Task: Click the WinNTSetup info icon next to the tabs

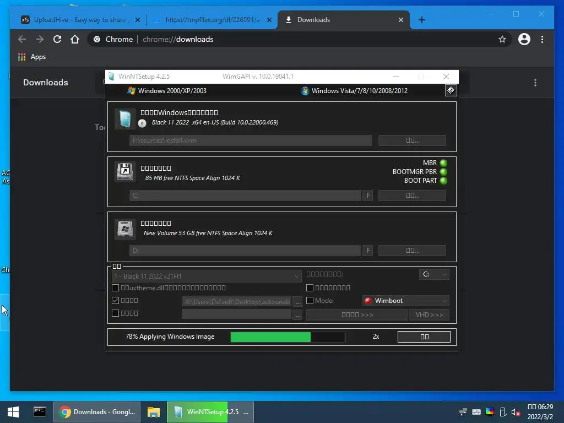Action: point(451,90)
